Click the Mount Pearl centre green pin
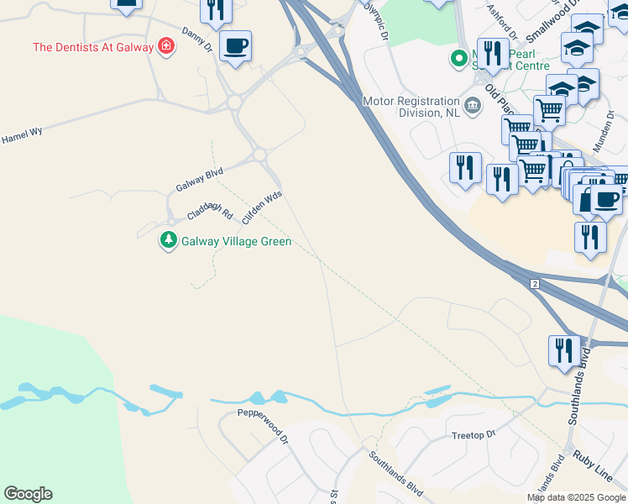 click(459, 59)
